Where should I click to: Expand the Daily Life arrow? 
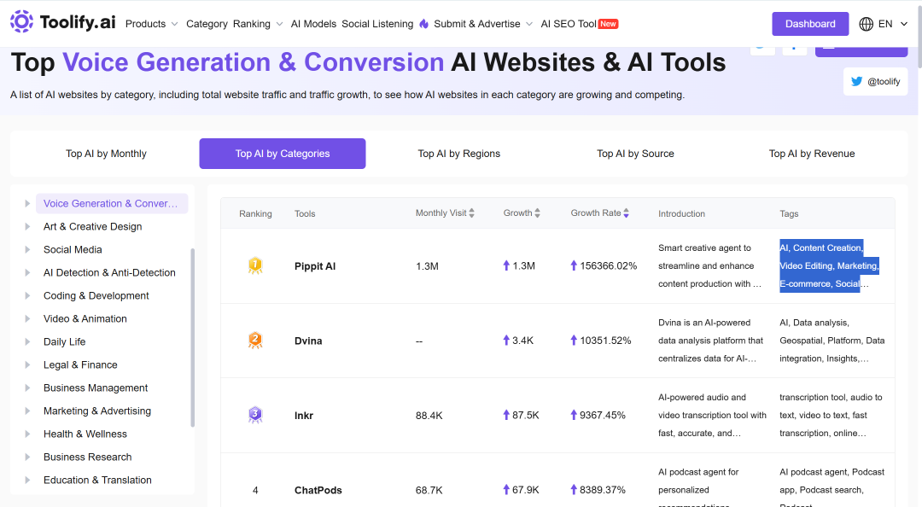coord(27,341)
